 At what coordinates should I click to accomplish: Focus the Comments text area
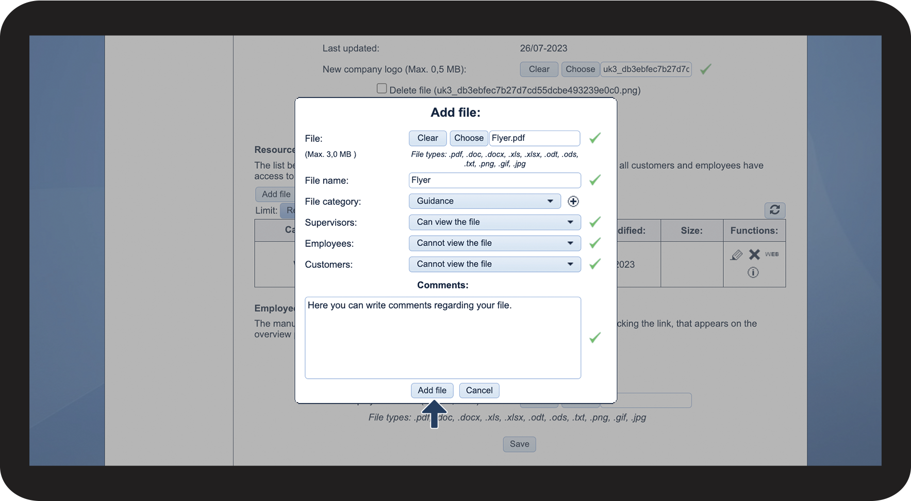coord(442,337)
